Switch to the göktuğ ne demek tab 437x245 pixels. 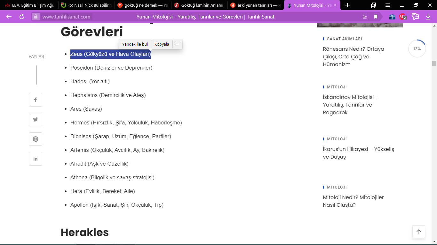(x=143, y=5)
